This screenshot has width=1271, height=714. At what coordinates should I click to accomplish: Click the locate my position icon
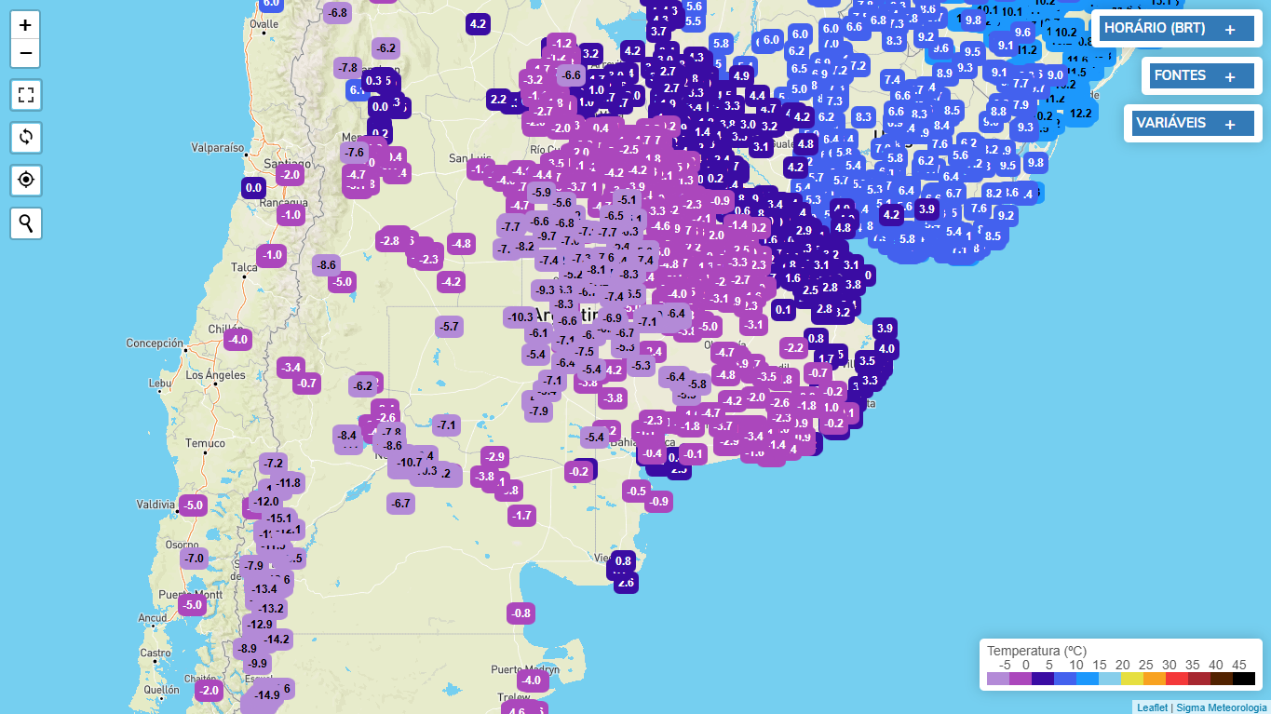tap(25, 180)
